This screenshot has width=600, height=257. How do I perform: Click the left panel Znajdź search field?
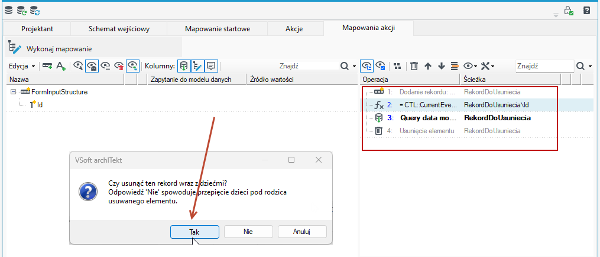pyautogui.click(x=307, y=66)
